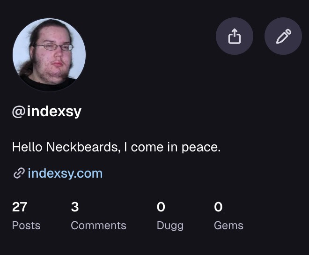Image resolution: width=309 pixels, height=255 pixels.
Task: Visit the indexsy.com website link
Action: pyautogui.click(x=65, y=173)
